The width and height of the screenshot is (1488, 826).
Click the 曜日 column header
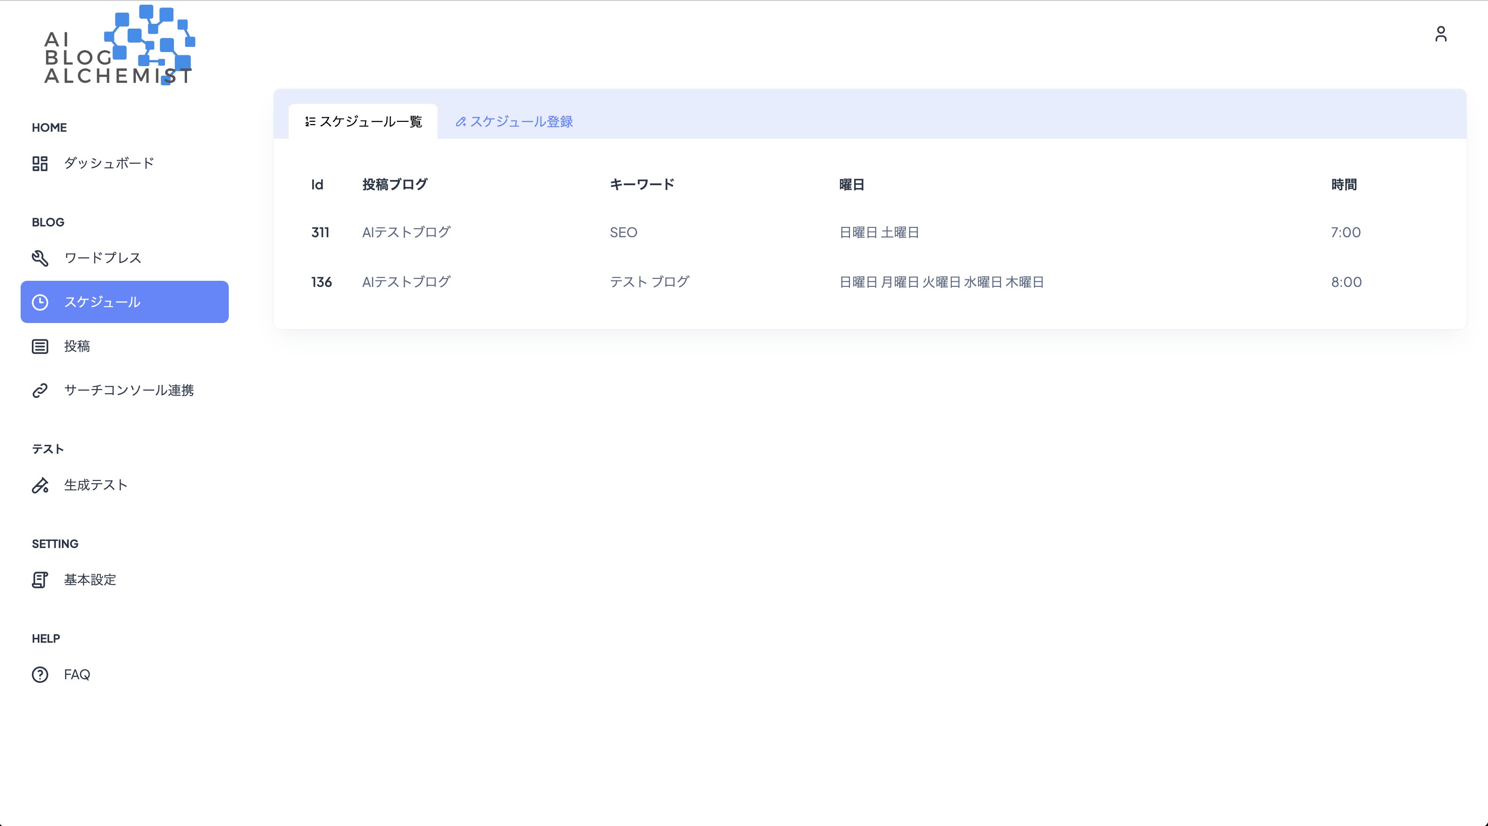tap(851, 184)
